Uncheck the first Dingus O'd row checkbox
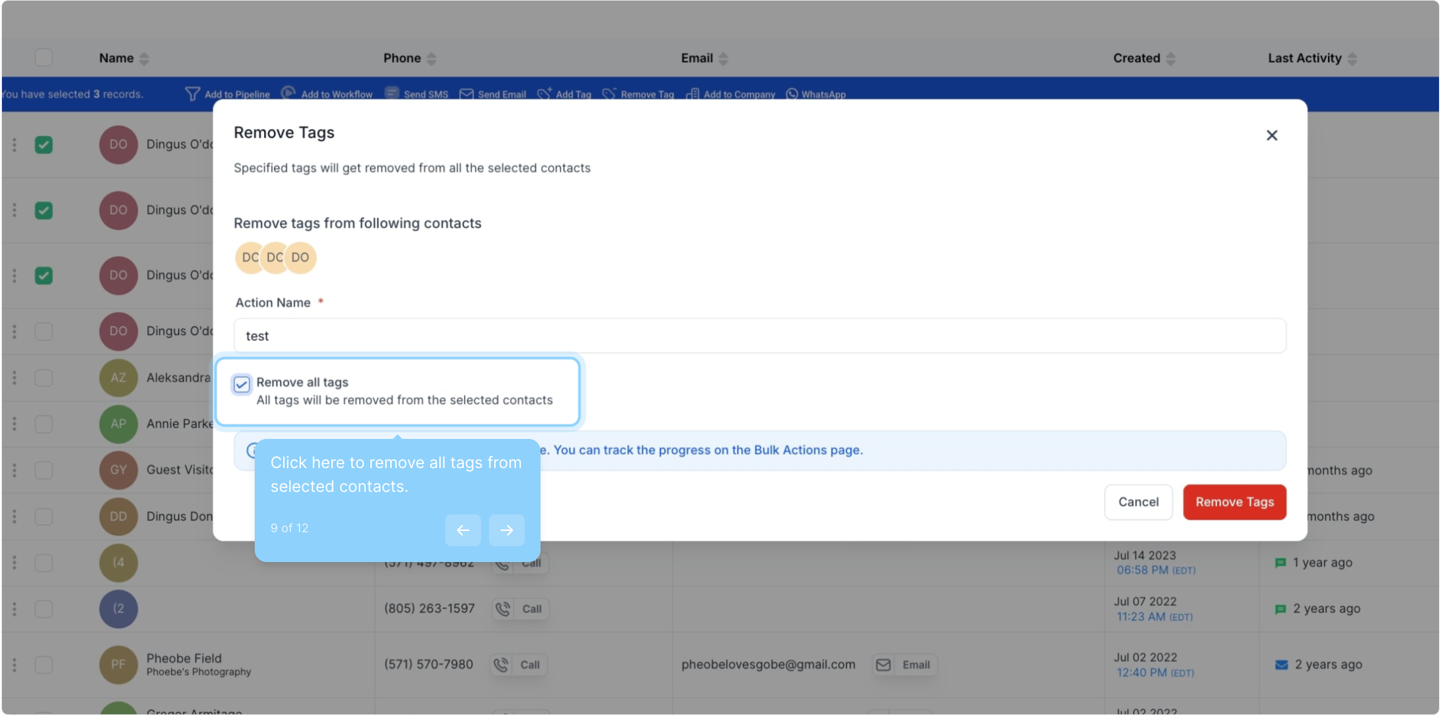1441x715 pixels. point(44,144)
